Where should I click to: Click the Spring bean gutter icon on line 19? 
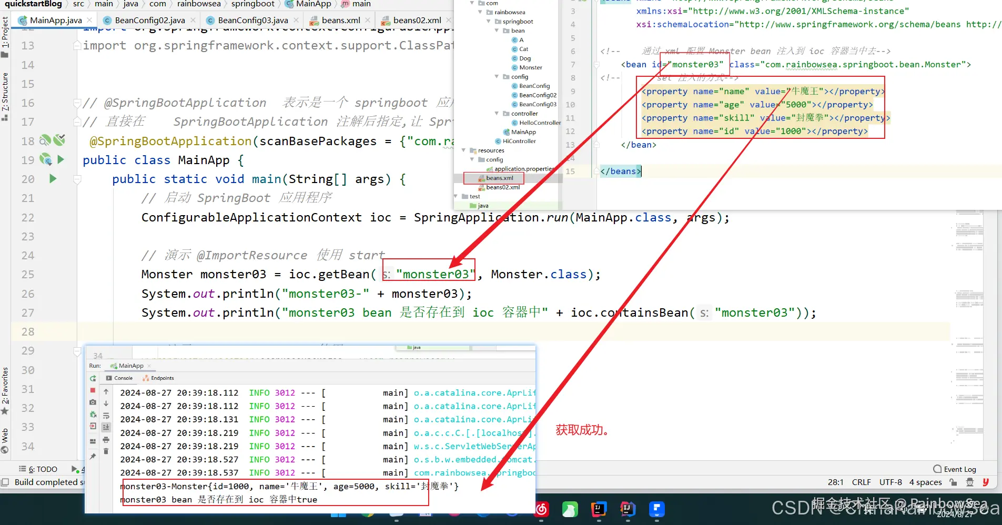(45, 159)
